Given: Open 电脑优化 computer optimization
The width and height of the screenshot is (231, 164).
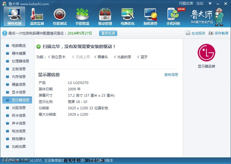Looking at the screenshot, I should point(128,16).
